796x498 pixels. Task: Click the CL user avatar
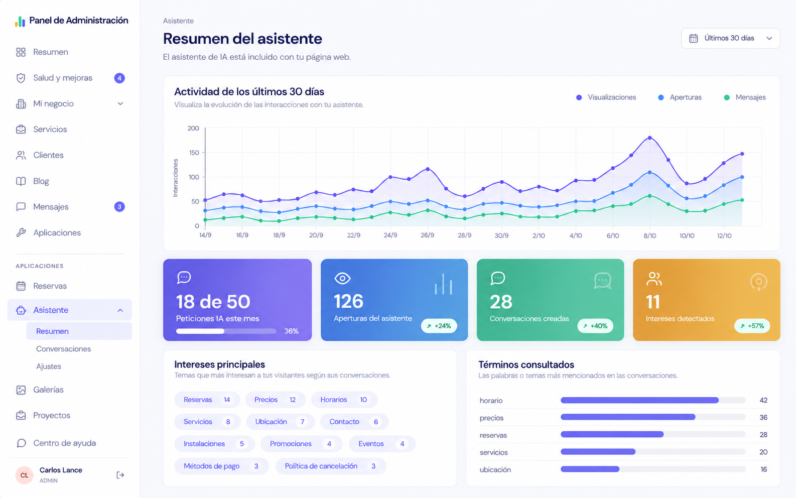coord(25,475)
